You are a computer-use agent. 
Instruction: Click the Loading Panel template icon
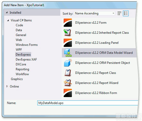click(68, 43)
